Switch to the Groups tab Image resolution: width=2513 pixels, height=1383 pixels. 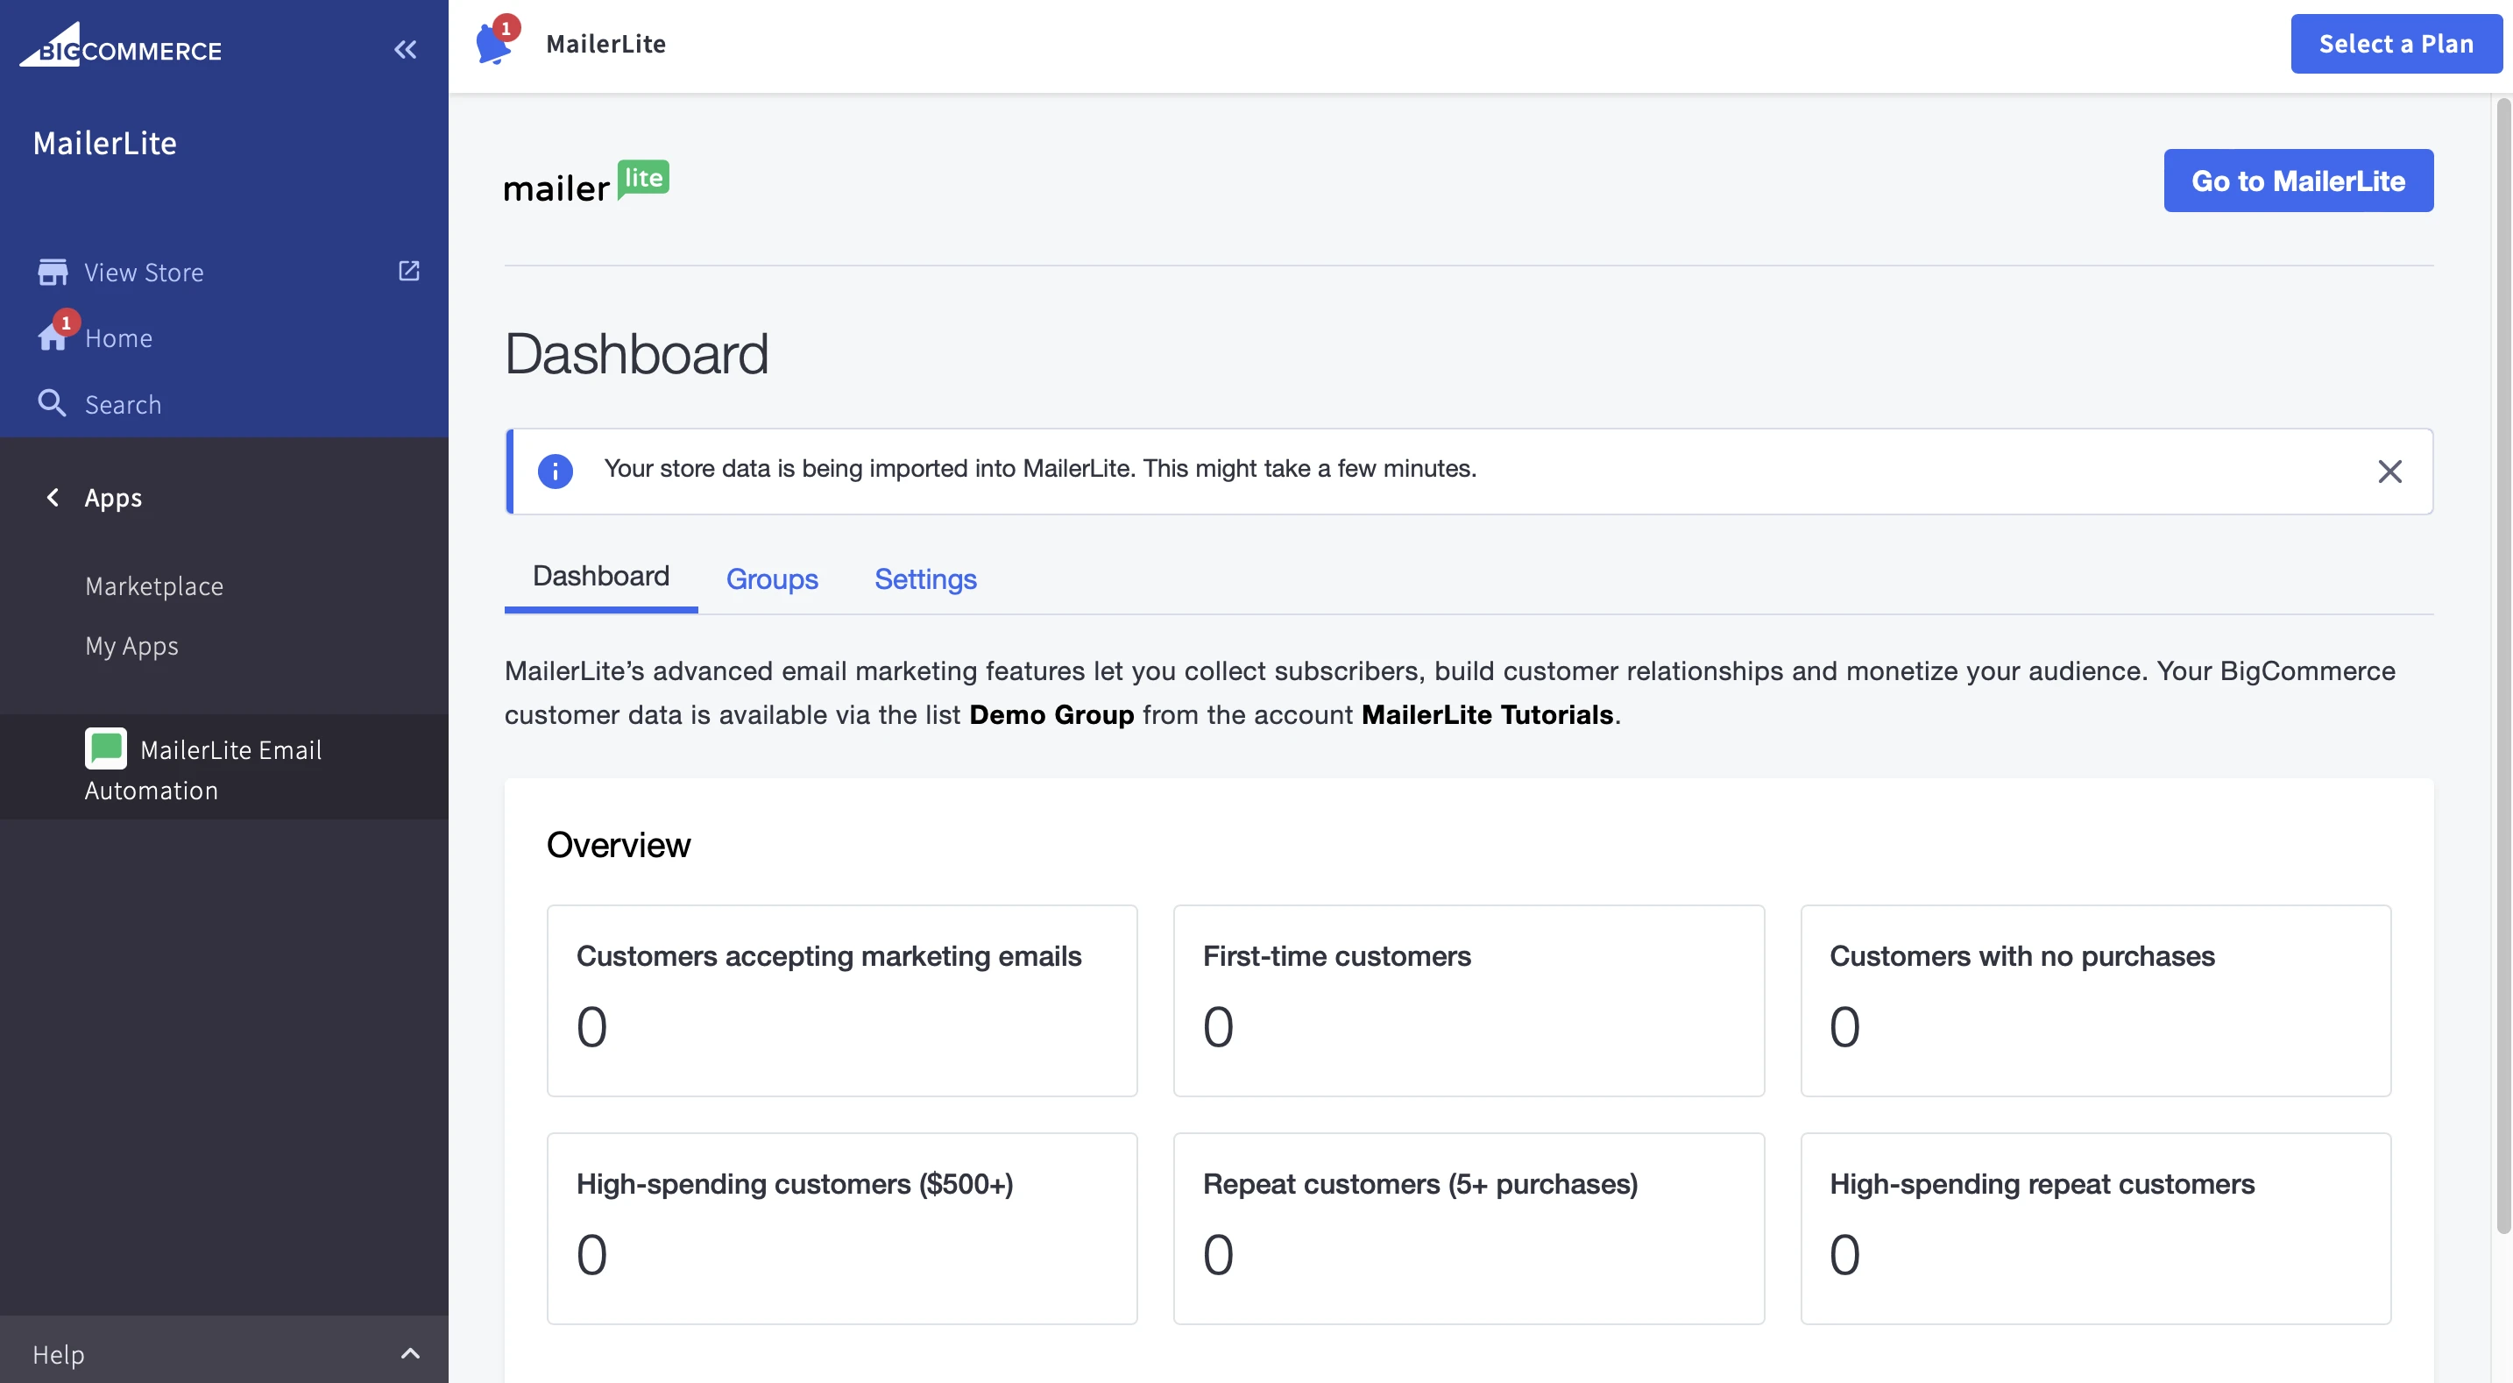click(772, 578)
